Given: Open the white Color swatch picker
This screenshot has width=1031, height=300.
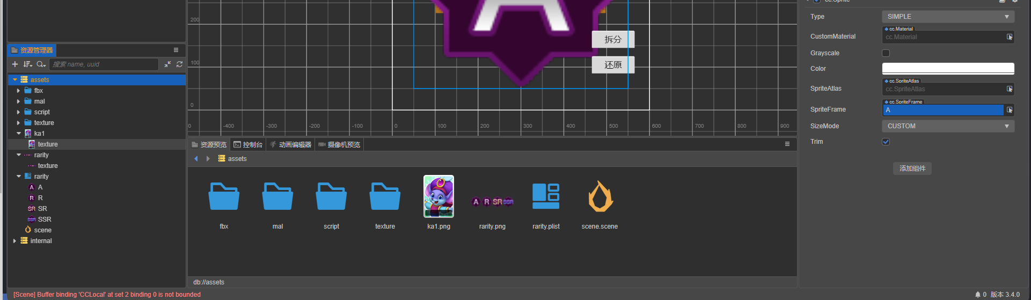Looking at the screenshot, I should pyautogui.click(x=948, y=69).
